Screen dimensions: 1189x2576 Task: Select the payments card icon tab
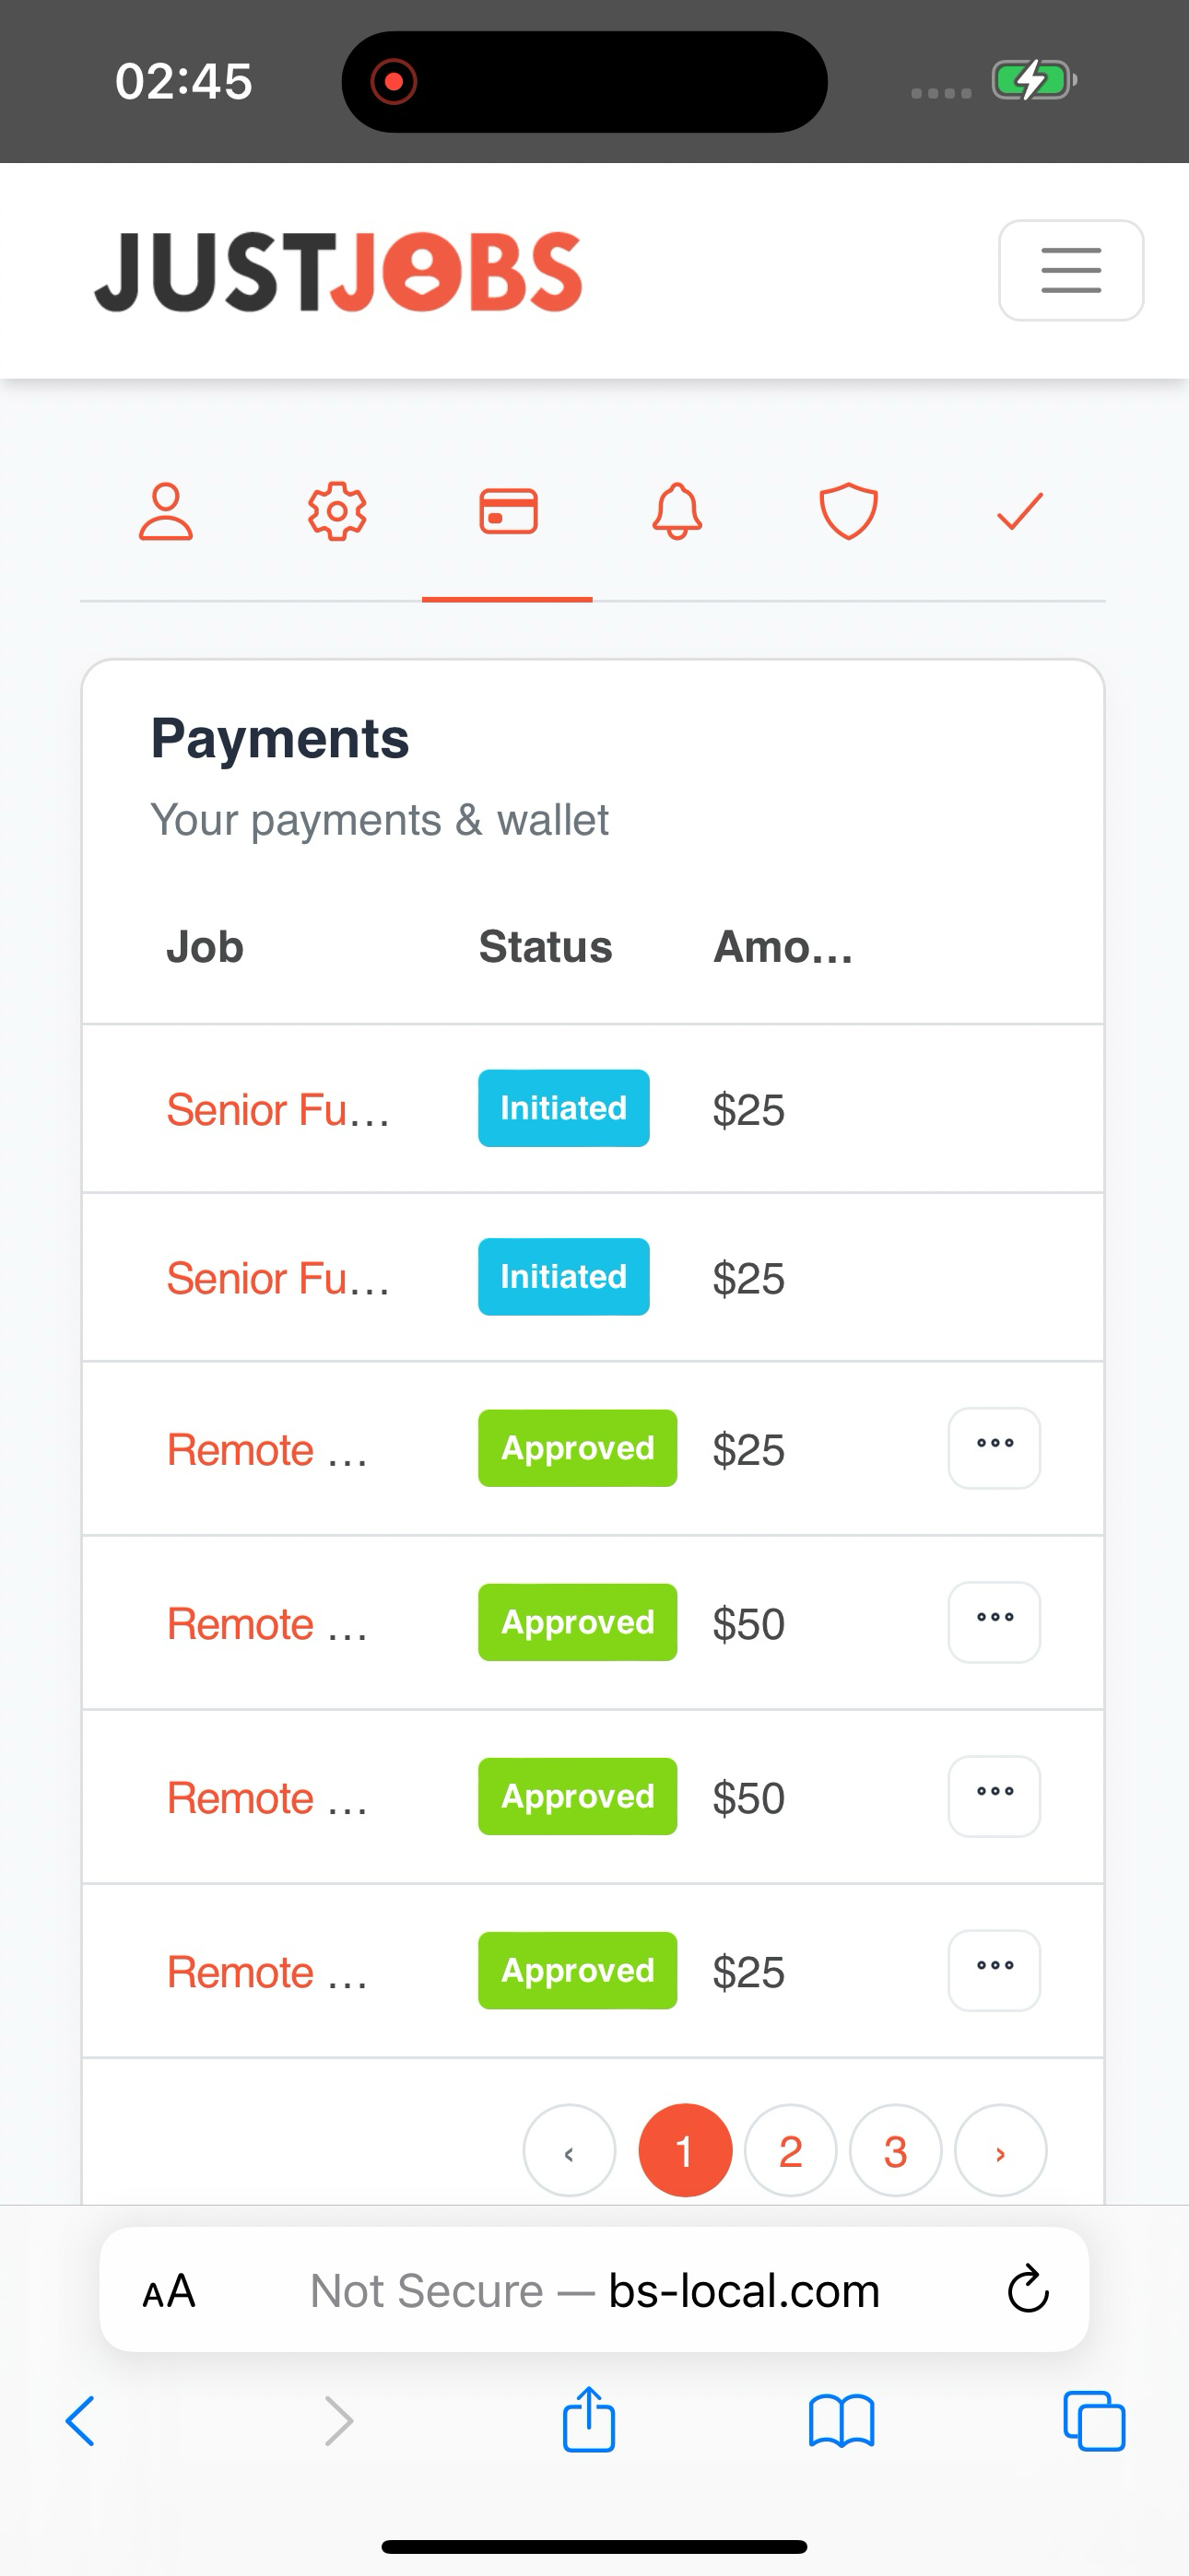508,512
